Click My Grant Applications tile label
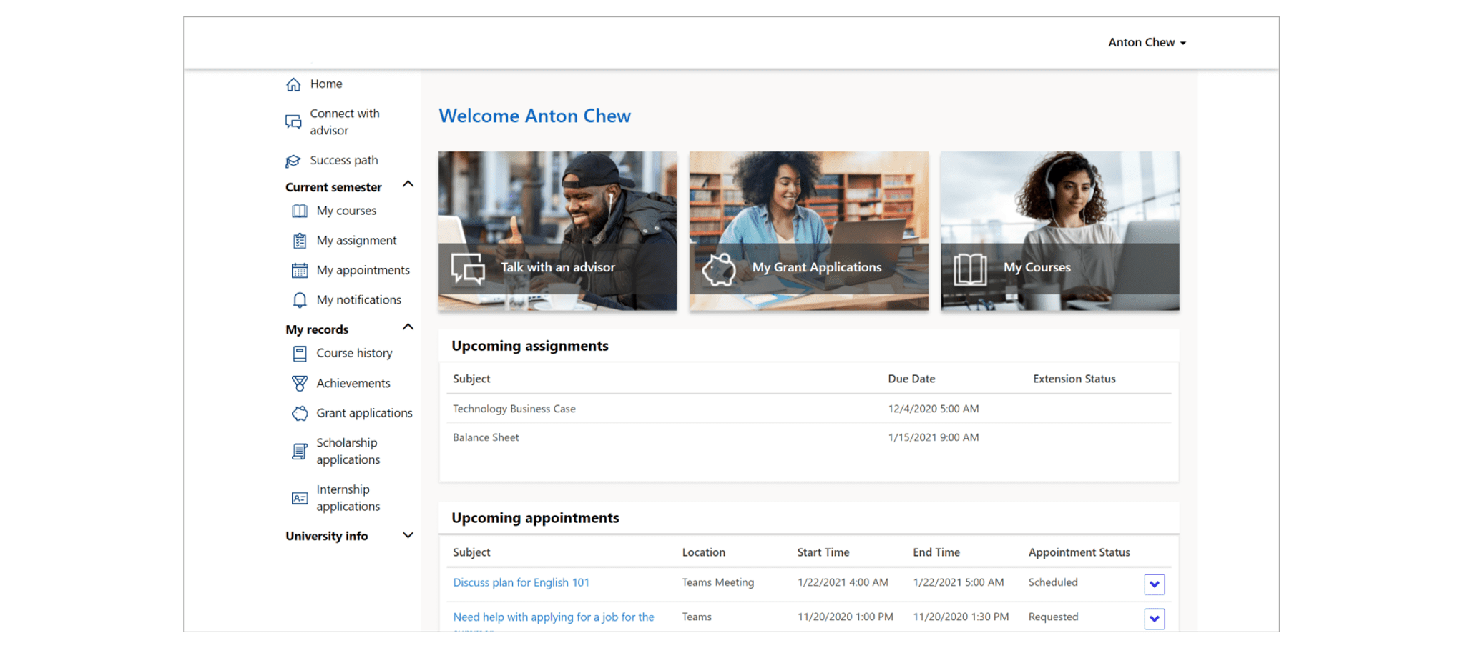Screen dimensions: 1465x648 tap(816, 267)
